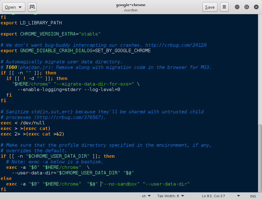Click the else keyword
Screen dimensions: 262x200
coord(6,178)
